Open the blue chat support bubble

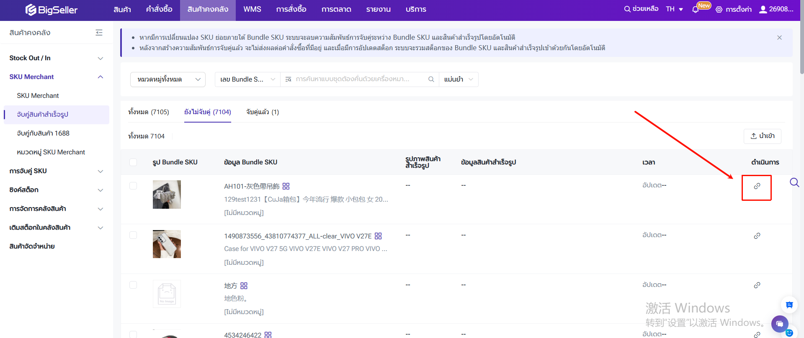point(779,324)
